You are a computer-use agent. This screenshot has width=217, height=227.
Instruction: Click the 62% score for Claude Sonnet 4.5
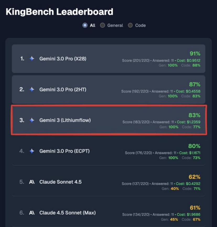[194, 177]
